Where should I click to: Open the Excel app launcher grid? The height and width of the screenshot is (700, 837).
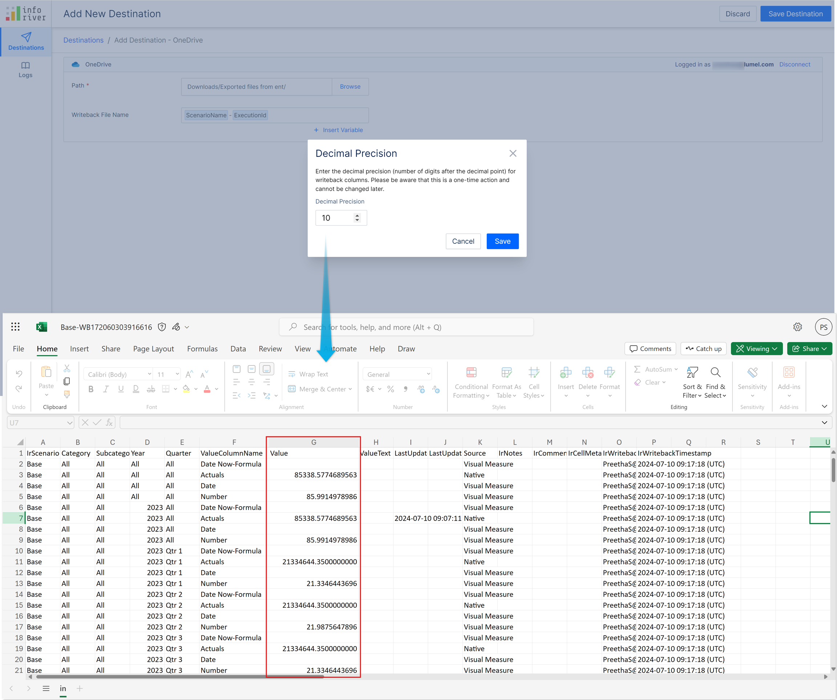tap(15, 327)
